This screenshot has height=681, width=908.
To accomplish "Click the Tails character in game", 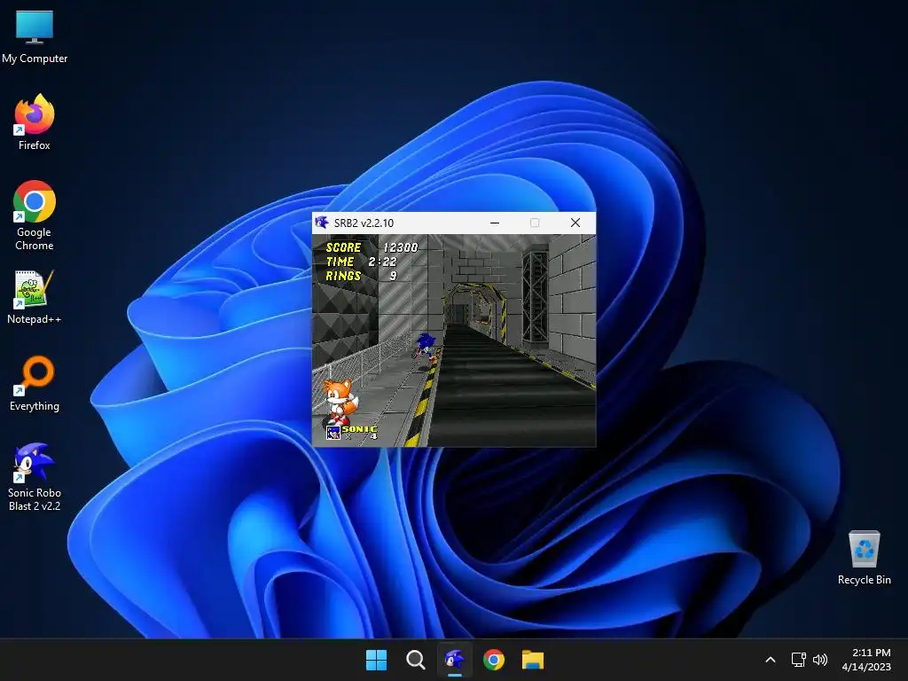I will [x=340, y=401].
